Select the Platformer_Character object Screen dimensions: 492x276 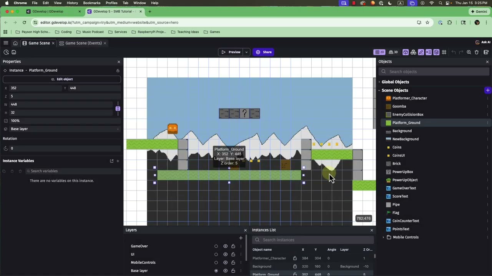(x=409, y=98)
